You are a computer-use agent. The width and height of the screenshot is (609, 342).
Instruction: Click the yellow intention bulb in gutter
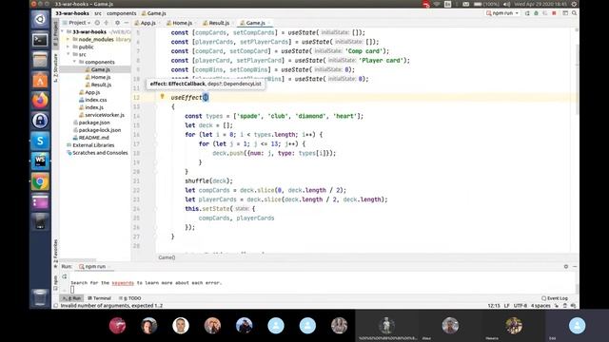click(163, 97)
